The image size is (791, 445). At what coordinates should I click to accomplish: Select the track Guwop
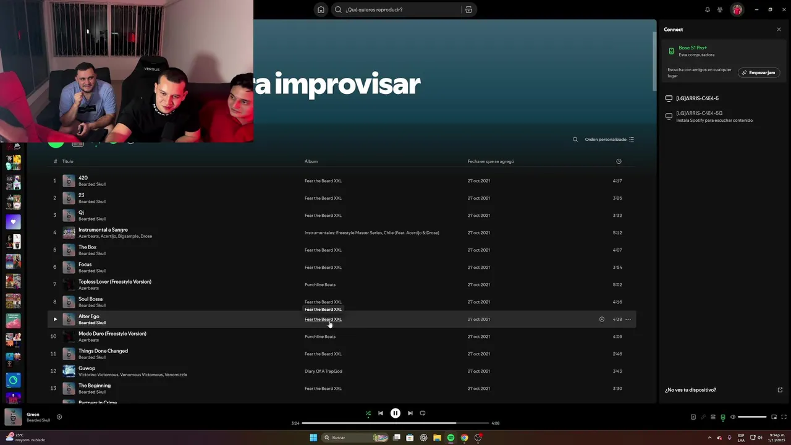coord(87,368)
